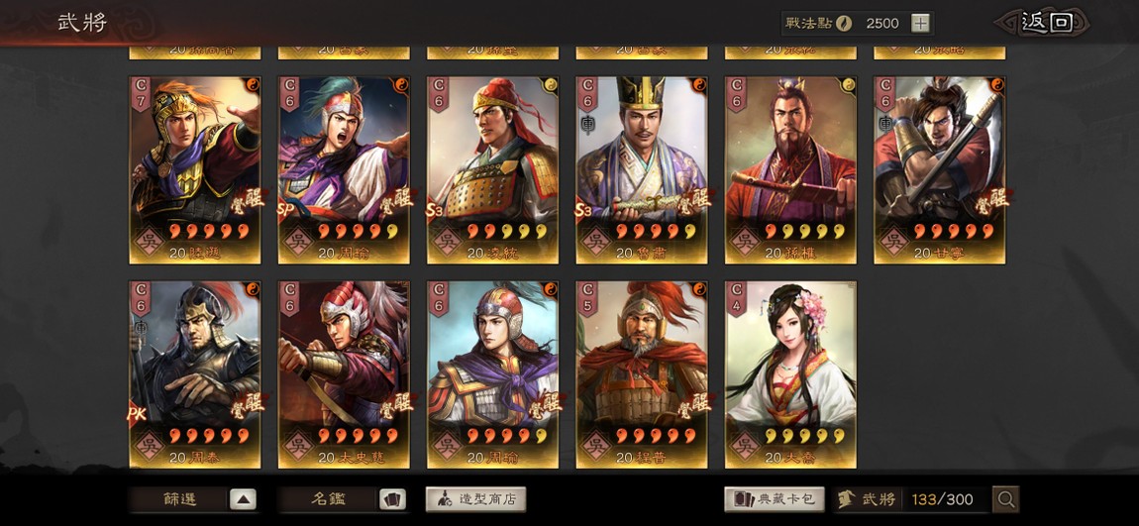Viewport: 1139px width, 526px height.
Task: Select the SP 周瑜 general card
Action: click(344, 170)
